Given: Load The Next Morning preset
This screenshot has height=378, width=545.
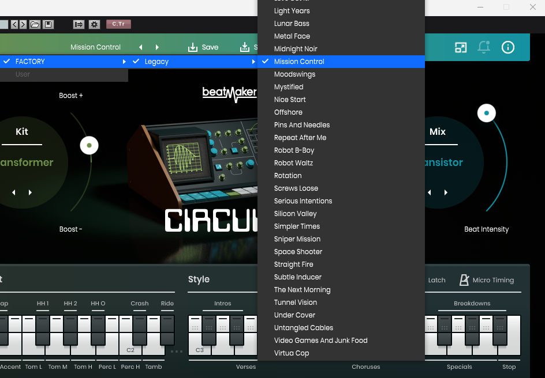Looking at the screenshot, I should [341, 290].
